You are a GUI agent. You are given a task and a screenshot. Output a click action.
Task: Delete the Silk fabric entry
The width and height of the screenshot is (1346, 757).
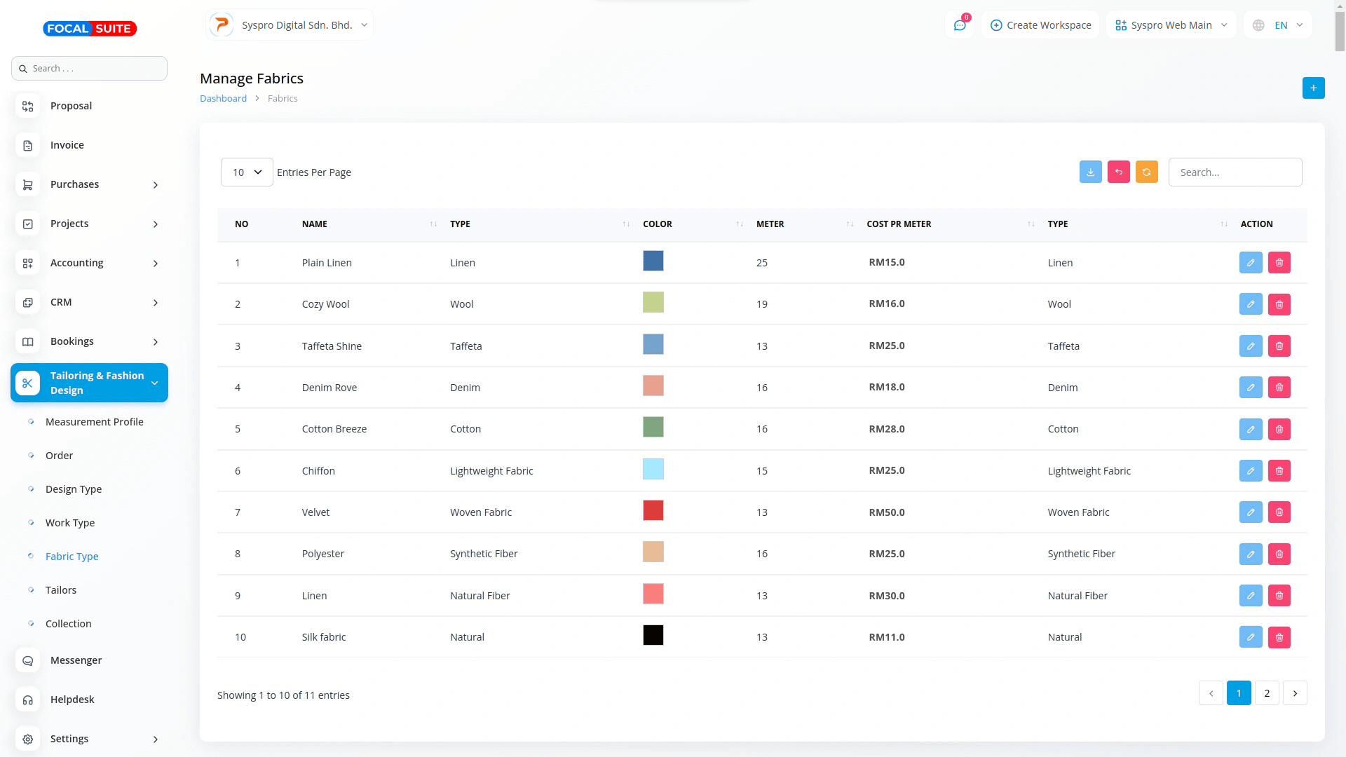tap(1279, 637)
